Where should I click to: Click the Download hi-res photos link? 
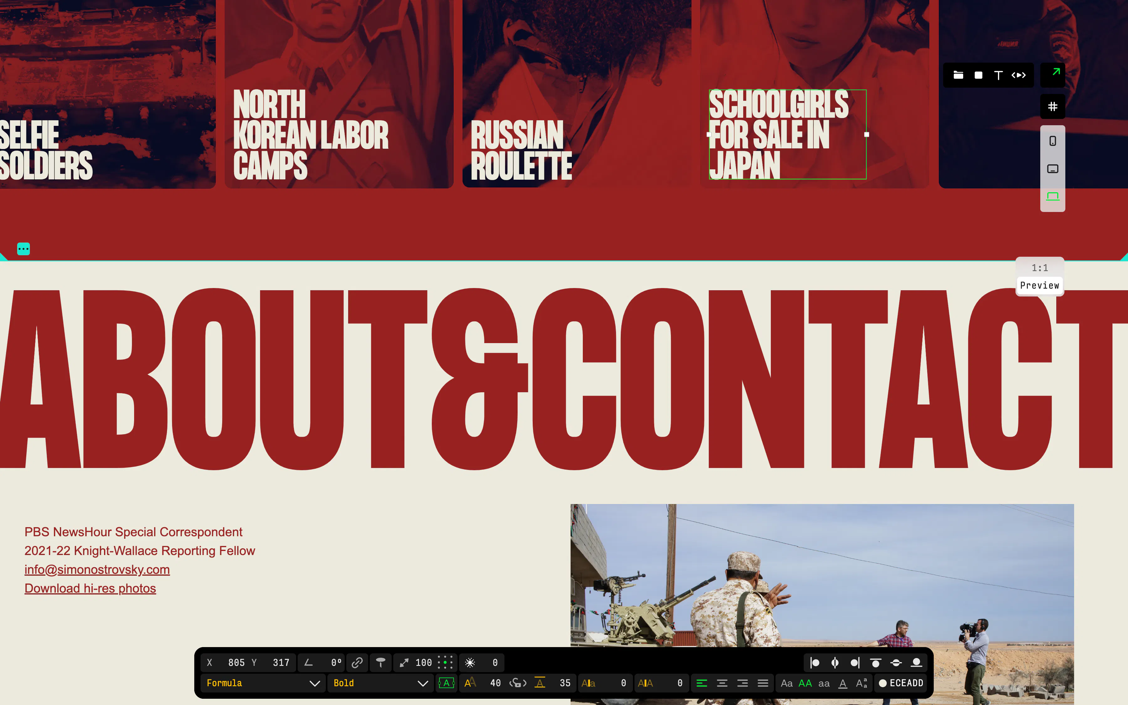click(90, 589)
